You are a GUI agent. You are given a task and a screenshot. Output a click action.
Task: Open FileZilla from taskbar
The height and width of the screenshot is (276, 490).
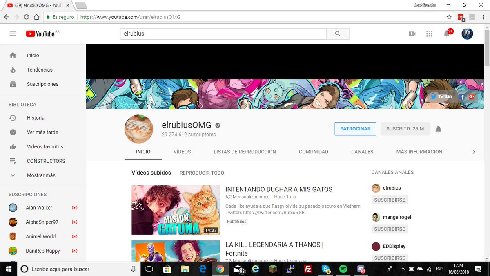coord(308,269)
